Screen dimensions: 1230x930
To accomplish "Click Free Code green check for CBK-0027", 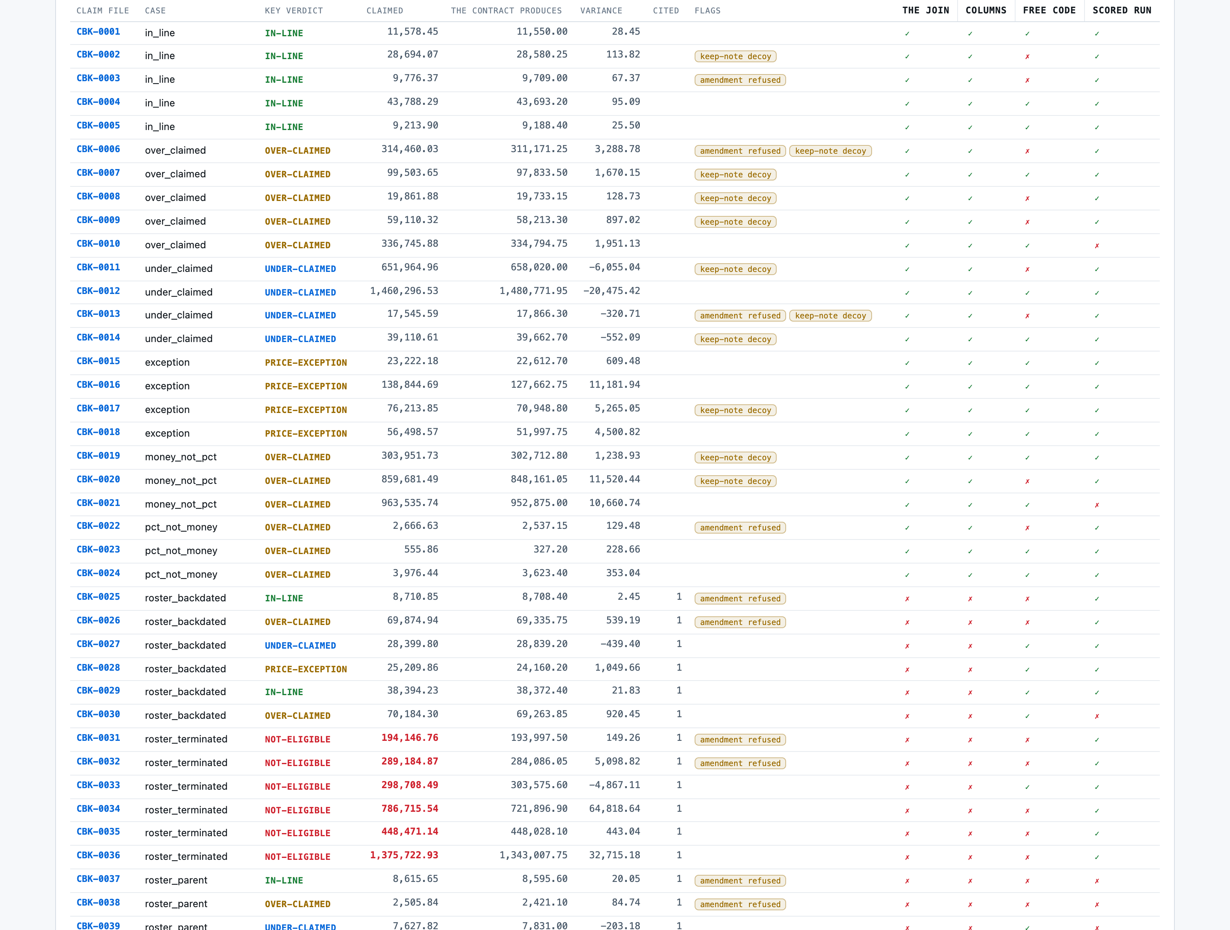I will (1027, 646).
